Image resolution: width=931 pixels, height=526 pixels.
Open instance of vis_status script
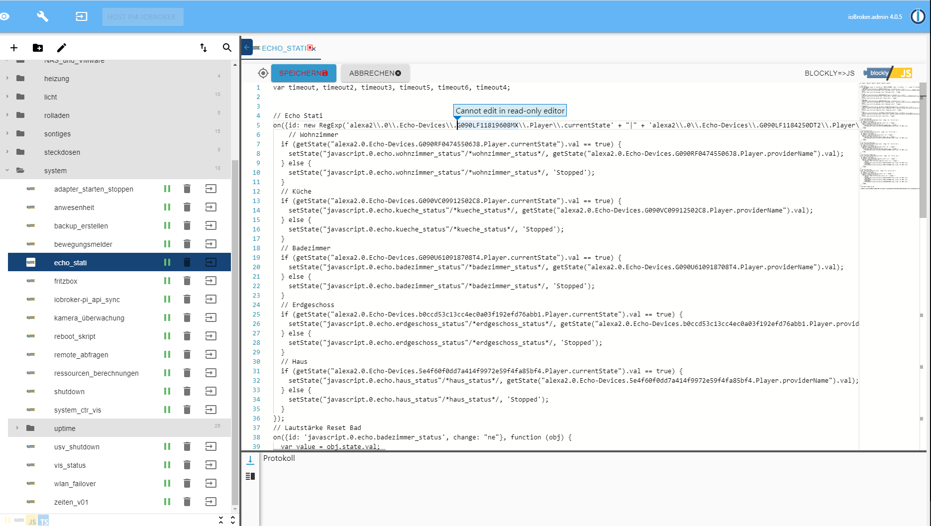pos(211,465)
